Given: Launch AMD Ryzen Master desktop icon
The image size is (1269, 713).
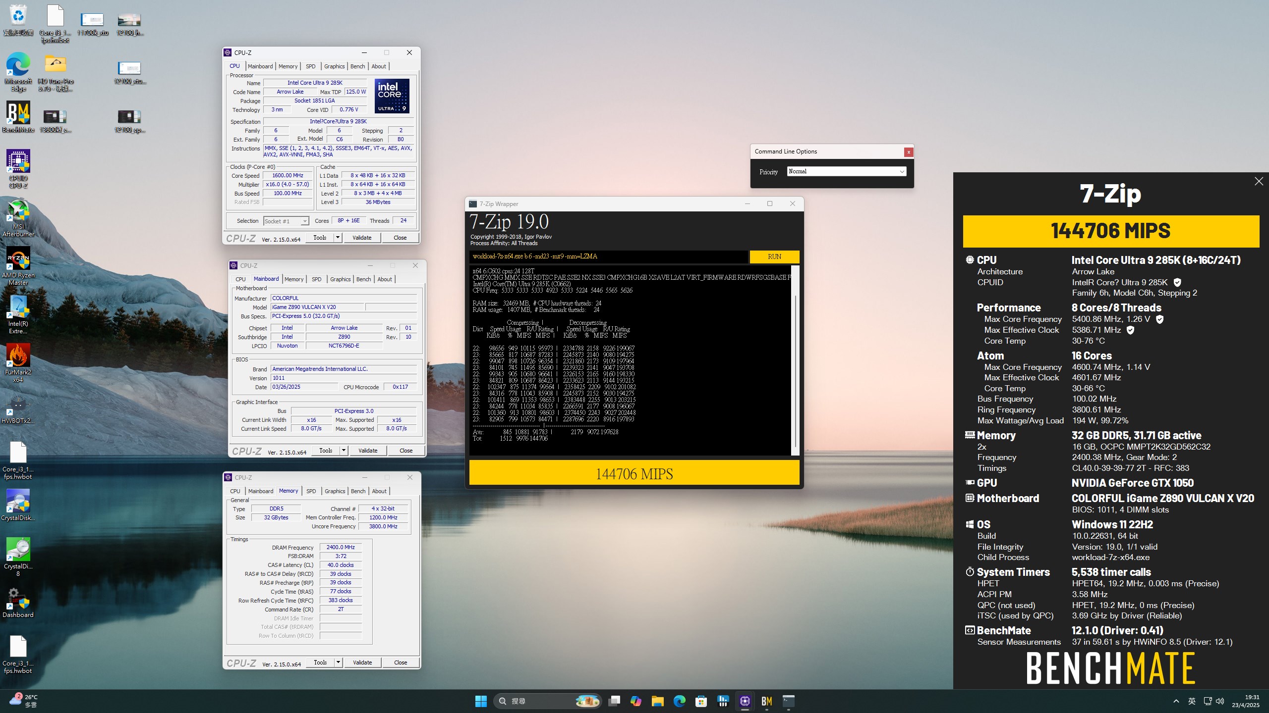Looking at the screenshot, I should pyautogui.click(x=18, y=266).
